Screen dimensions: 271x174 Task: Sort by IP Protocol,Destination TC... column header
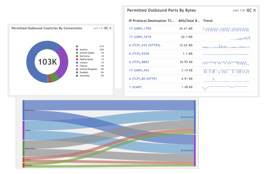tap(151, 21)
